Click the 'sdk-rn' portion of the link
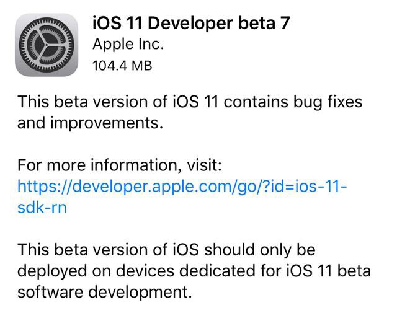The height and width of the screenshot is (313, 397). coord(42,208)
